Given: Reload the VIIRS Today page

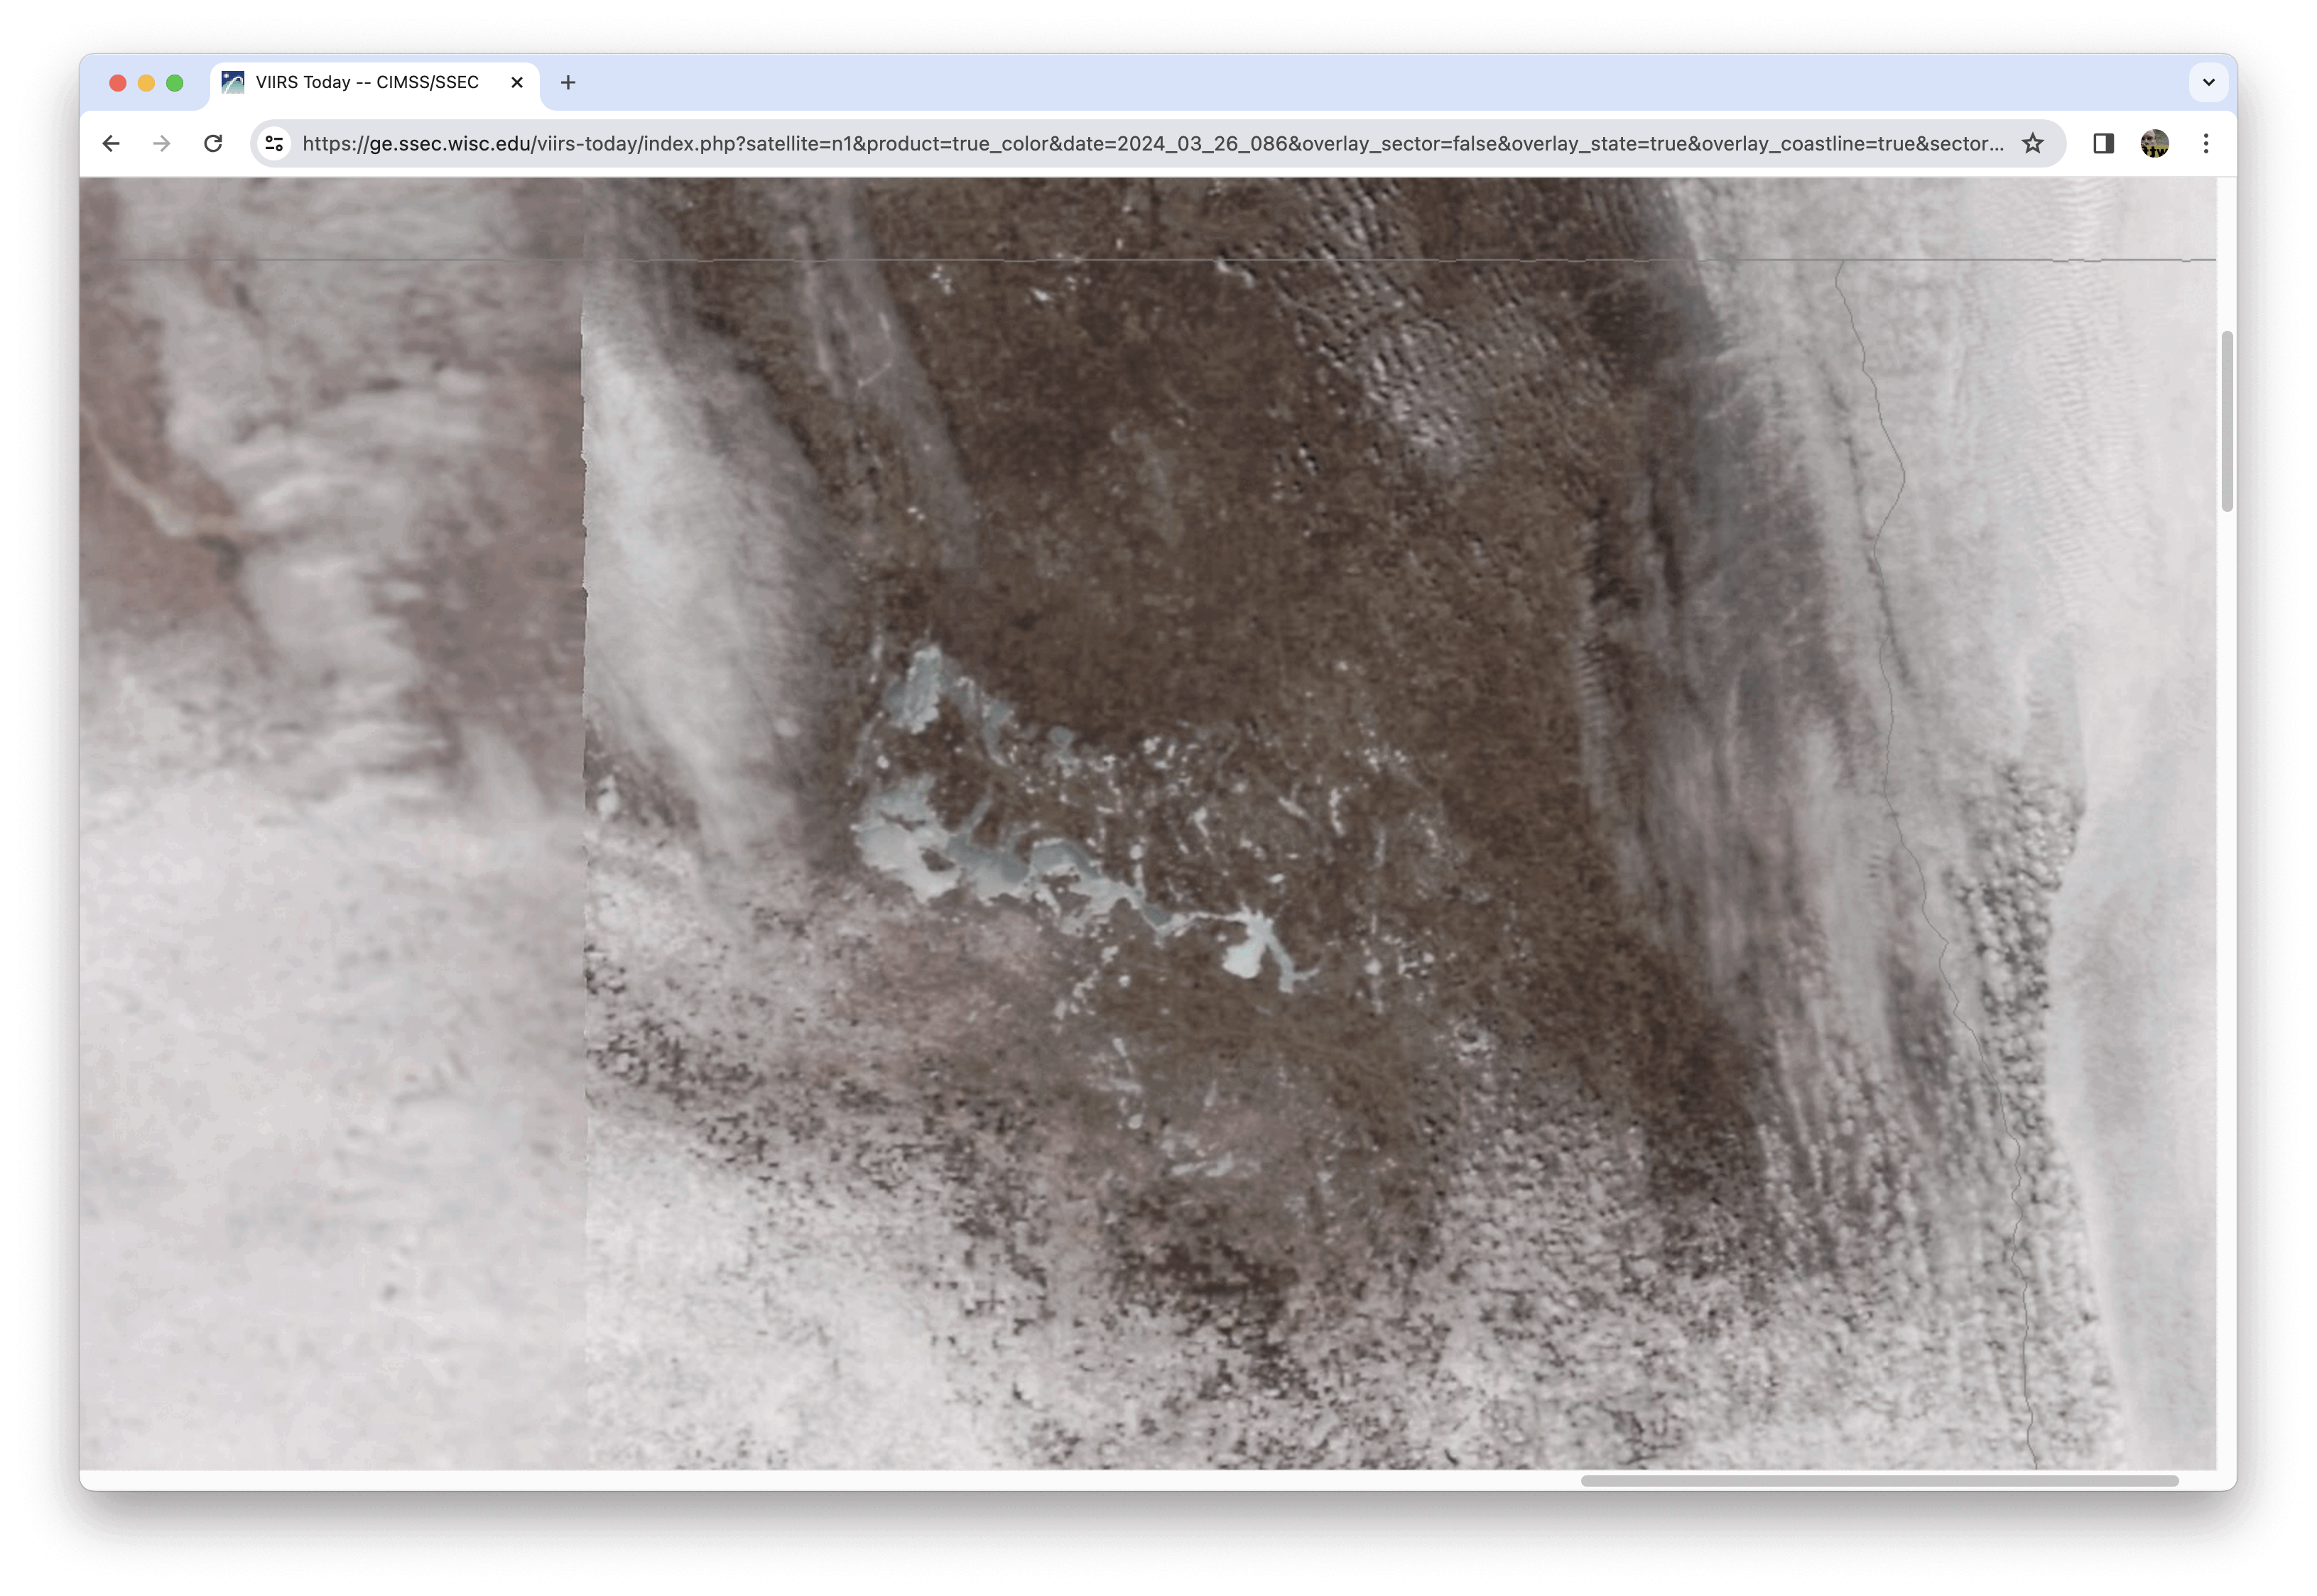Looking at the screenshot, I should tap(213, 143).
